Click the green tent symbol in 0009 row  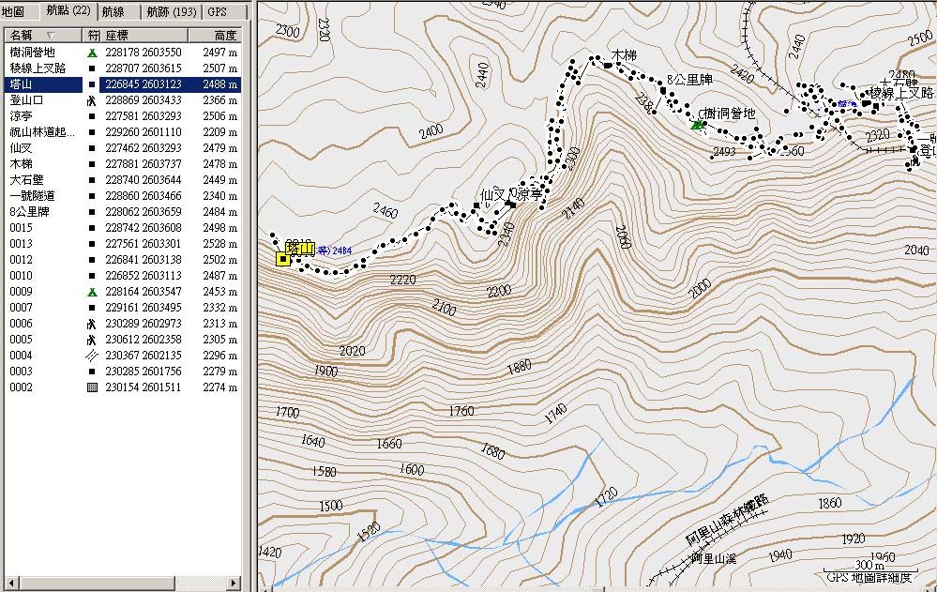92,292
